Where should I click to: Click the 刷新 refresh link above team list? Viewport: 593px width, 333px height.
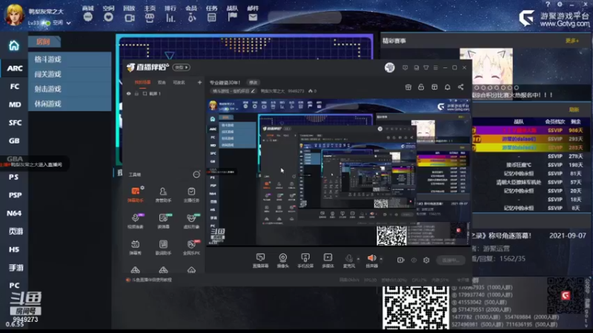(574, 110)
